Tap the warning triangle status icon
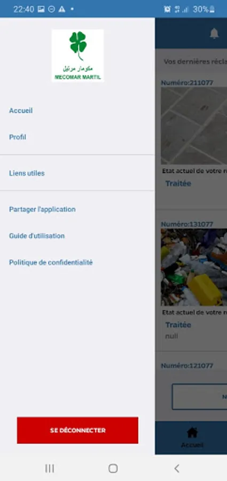Screen dimensions: 227x481 point(61,9)
